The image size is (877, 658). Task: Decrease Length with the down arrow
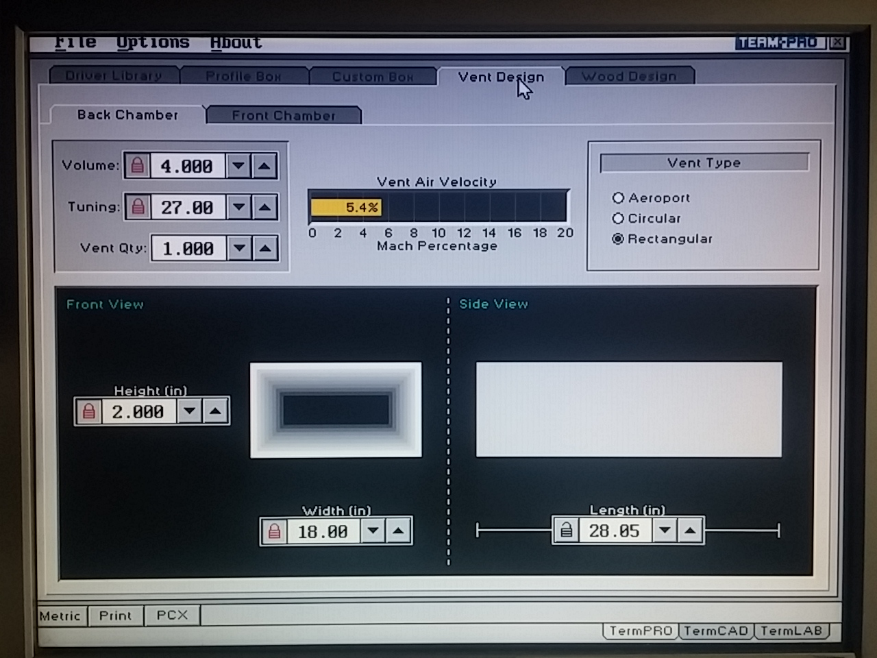(665, 531)
